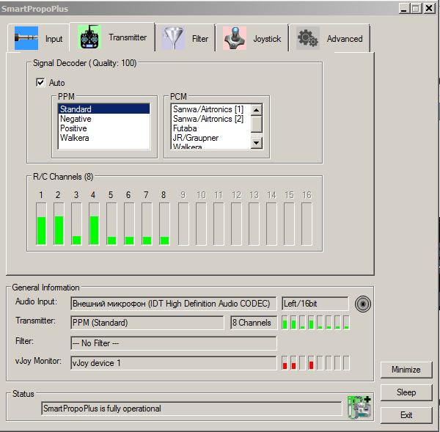Select Negative in the PPM list
440x432 pixels.
coord(76,119)
